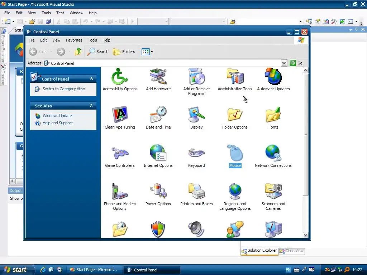
Task: Click the taskbar clock 14:22
Action: tap(357, 270)
